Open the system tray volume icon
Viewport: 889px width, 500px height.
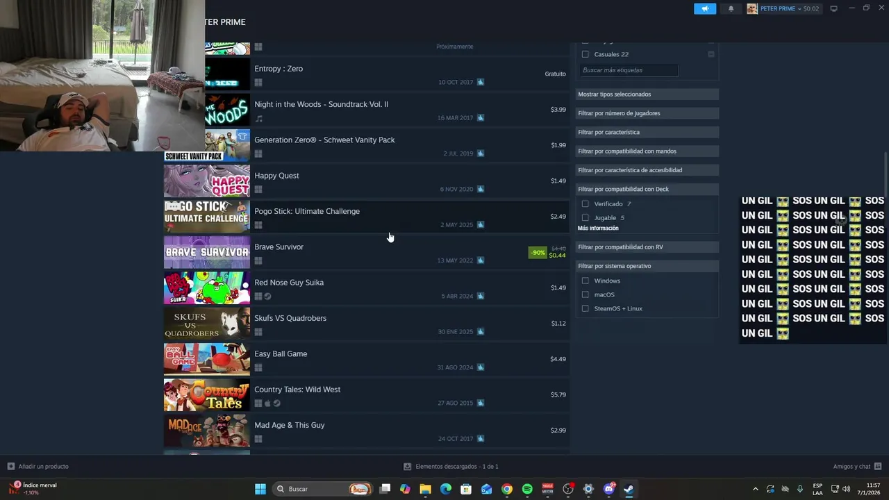[x=846, y=489]
